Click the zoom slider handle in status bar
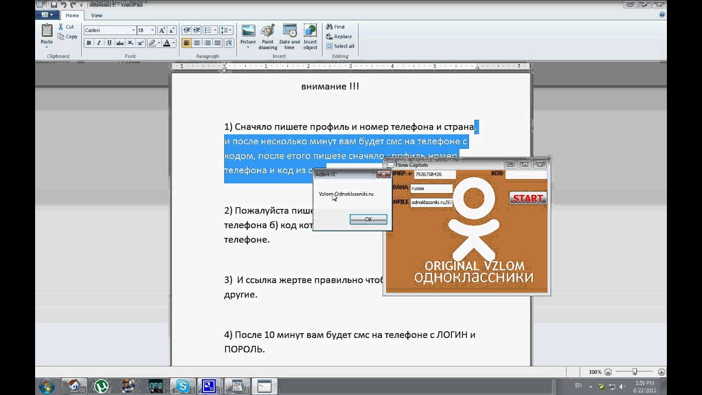This screenshot has width=702, height=395. pyautogui.click(x=635, y=372)
